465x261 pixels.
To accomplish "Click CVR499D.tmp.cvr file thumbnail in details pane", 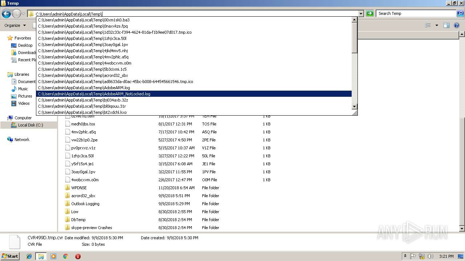I will (15, 241).
